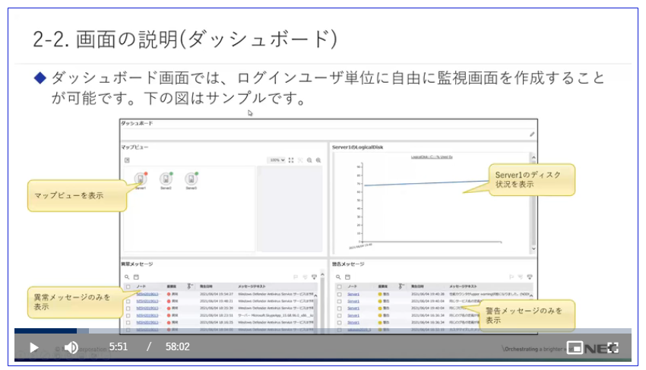646x370 pixels.
Task: Click flag icon in 異常メッセージ toolbar
Action: (296, 277)
